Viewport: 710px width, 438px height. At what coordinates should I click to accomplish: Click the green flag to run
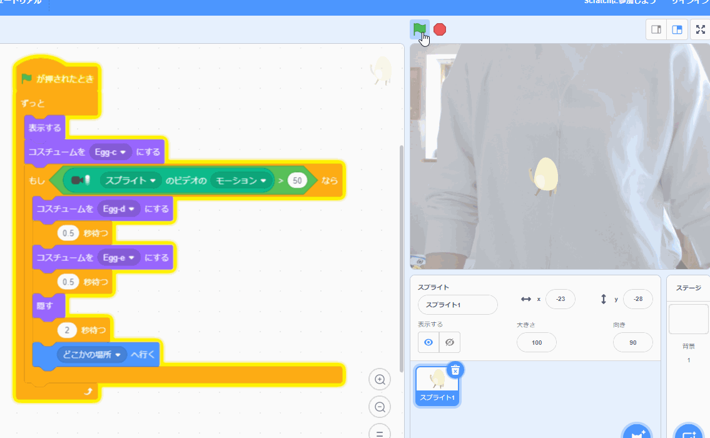click(419, 29)
